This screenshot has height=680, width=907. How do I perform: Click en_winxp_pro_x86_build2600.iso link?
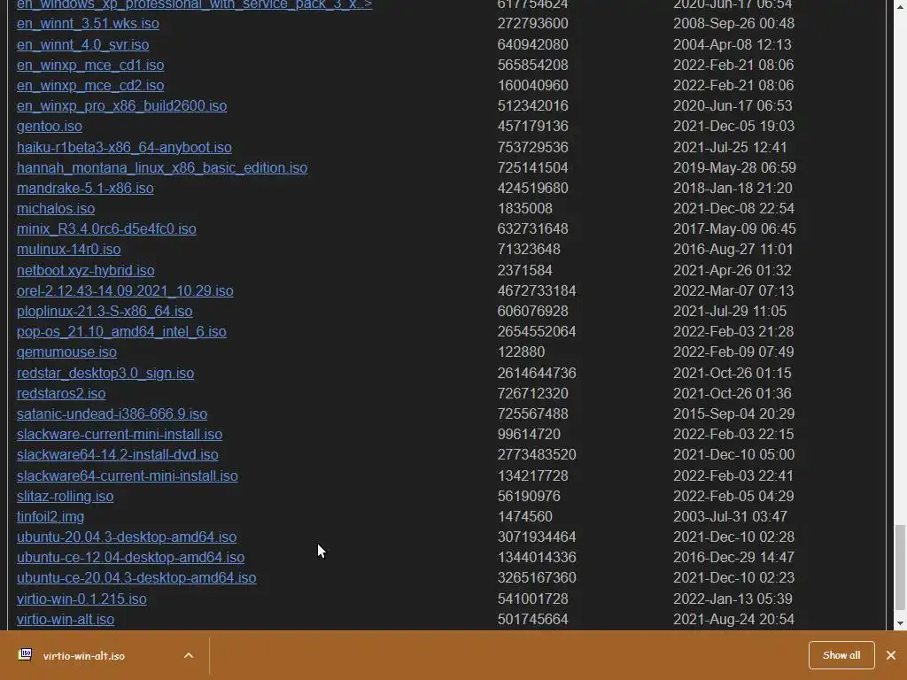pyautogui.click(x=121, y=106)
